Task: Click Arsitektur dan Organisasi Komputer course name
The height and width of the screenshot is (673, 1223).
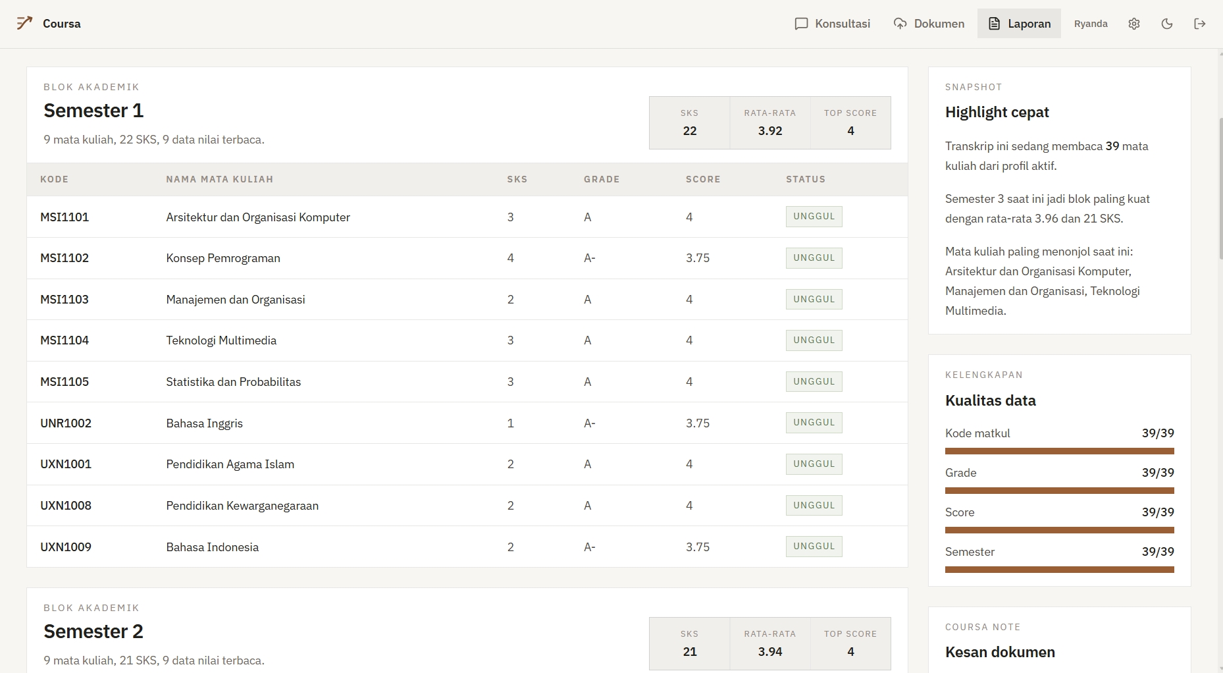Action: point(258,217)
